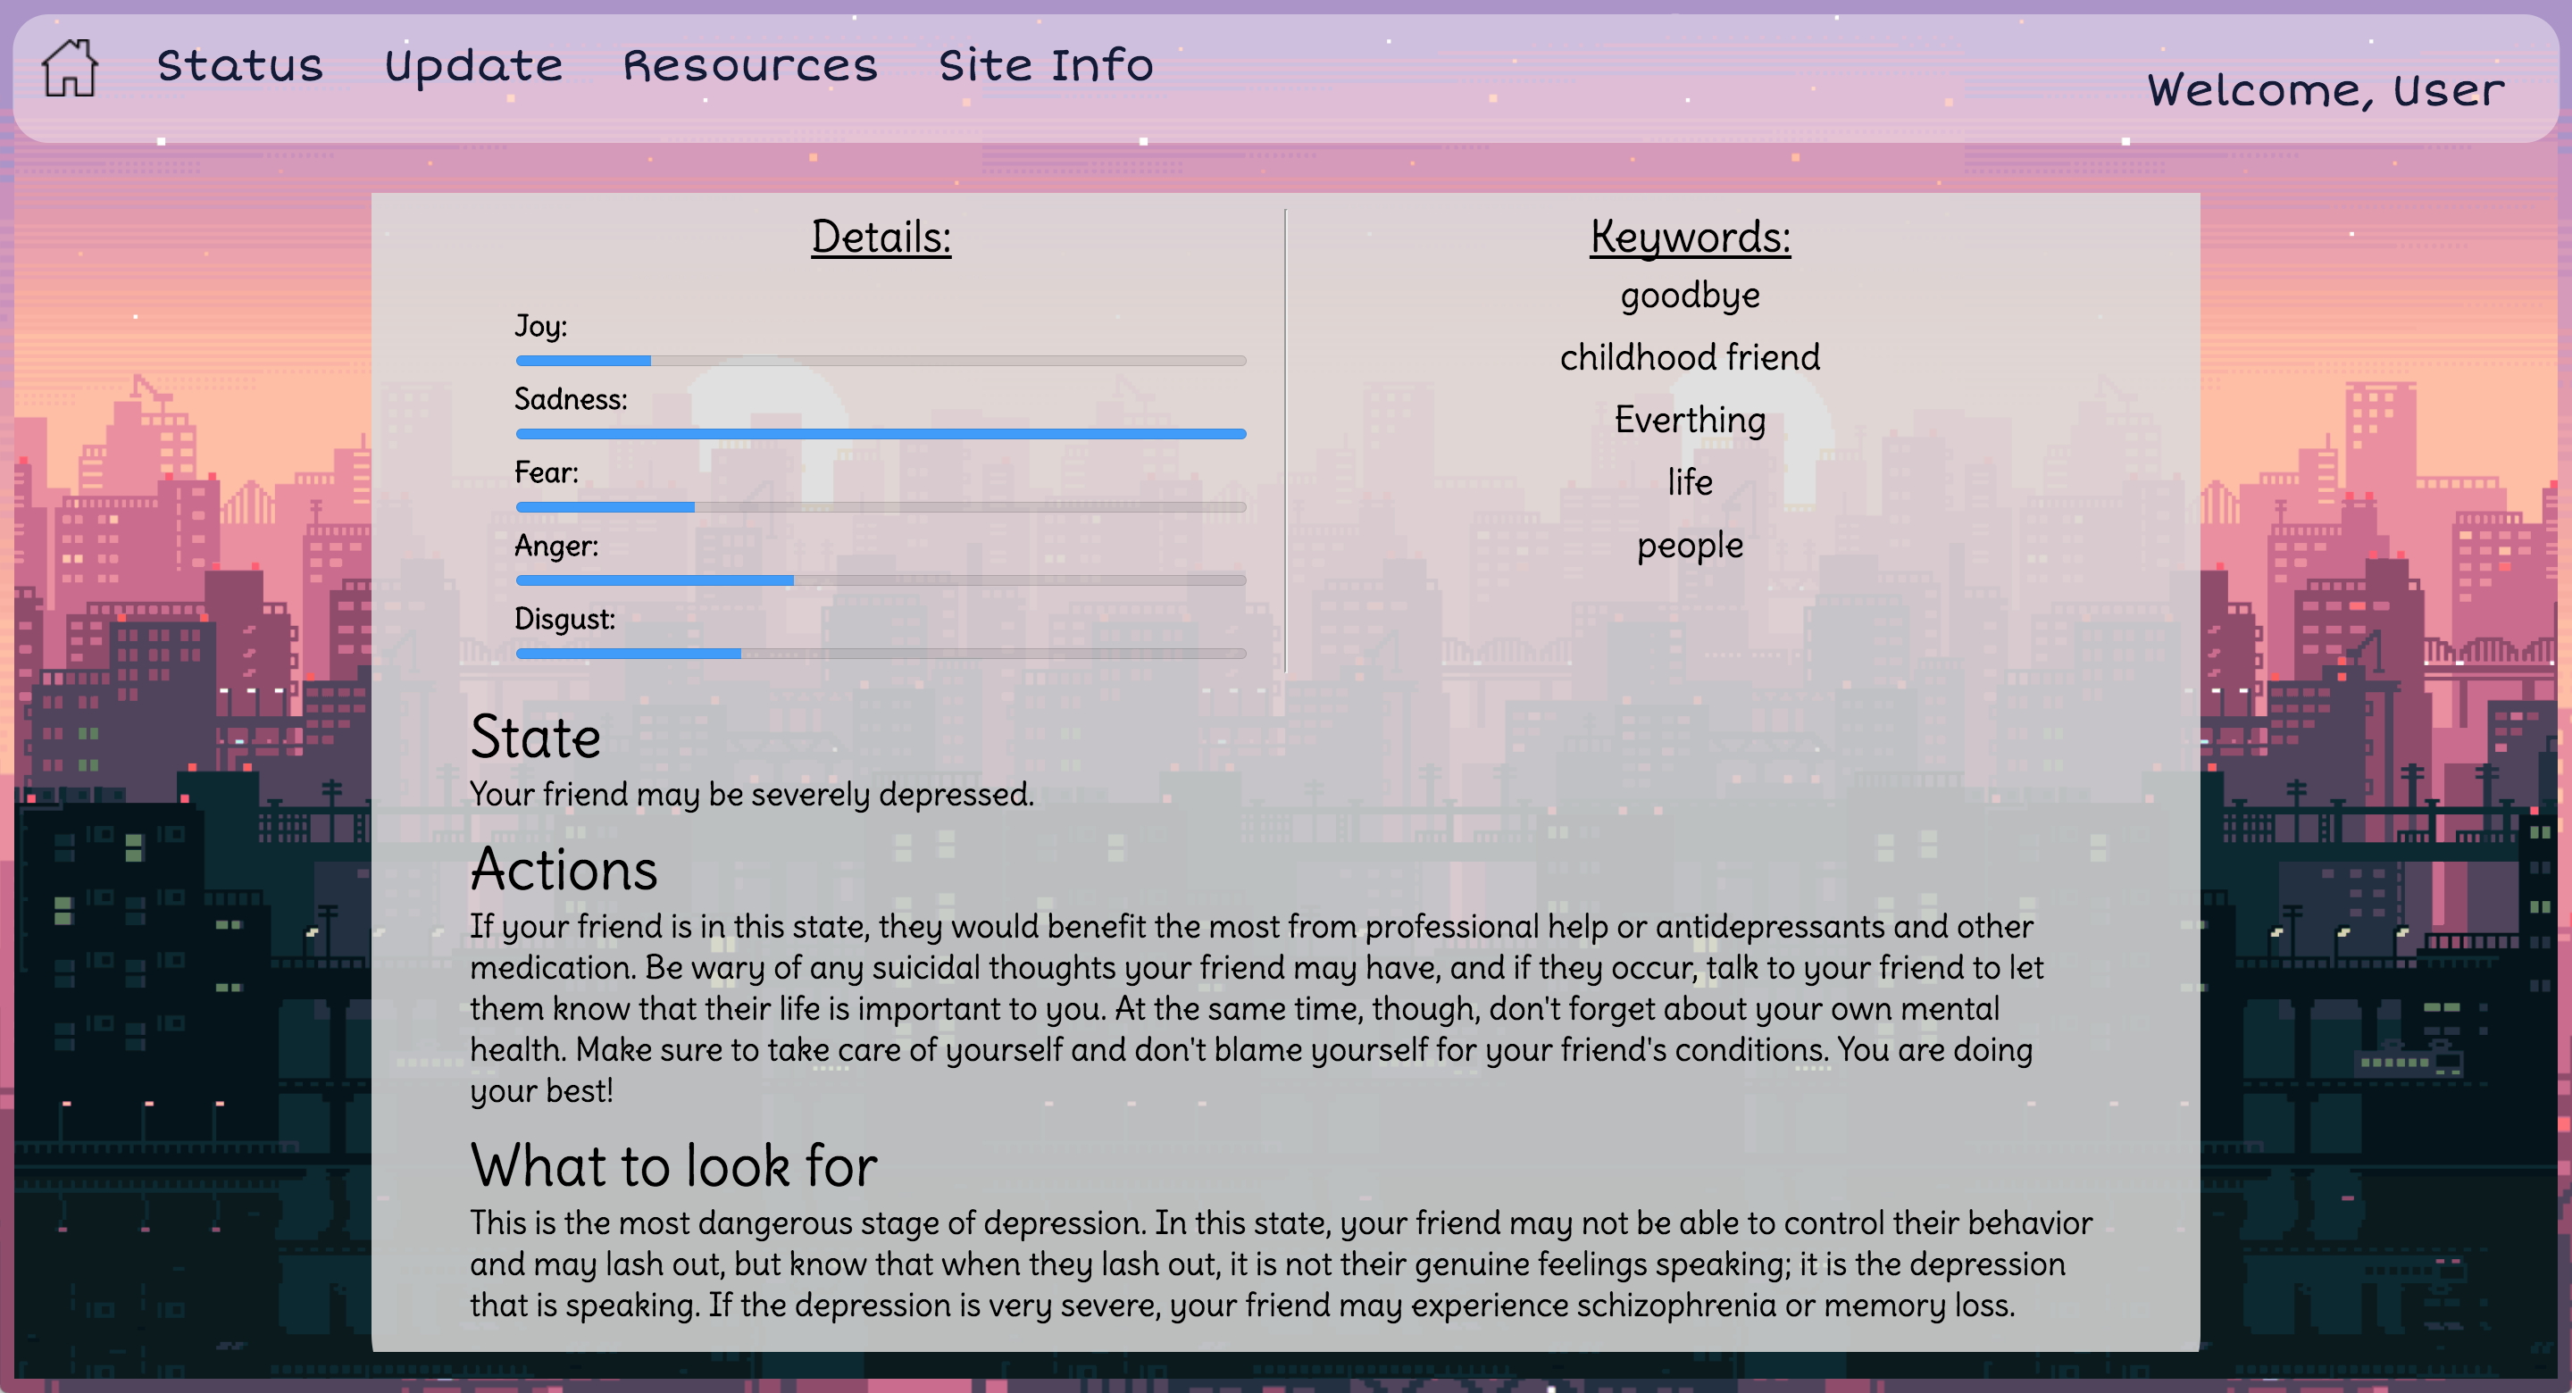Open the Status menu item
Screen dimensions: 2572x1393
(239, 66)
